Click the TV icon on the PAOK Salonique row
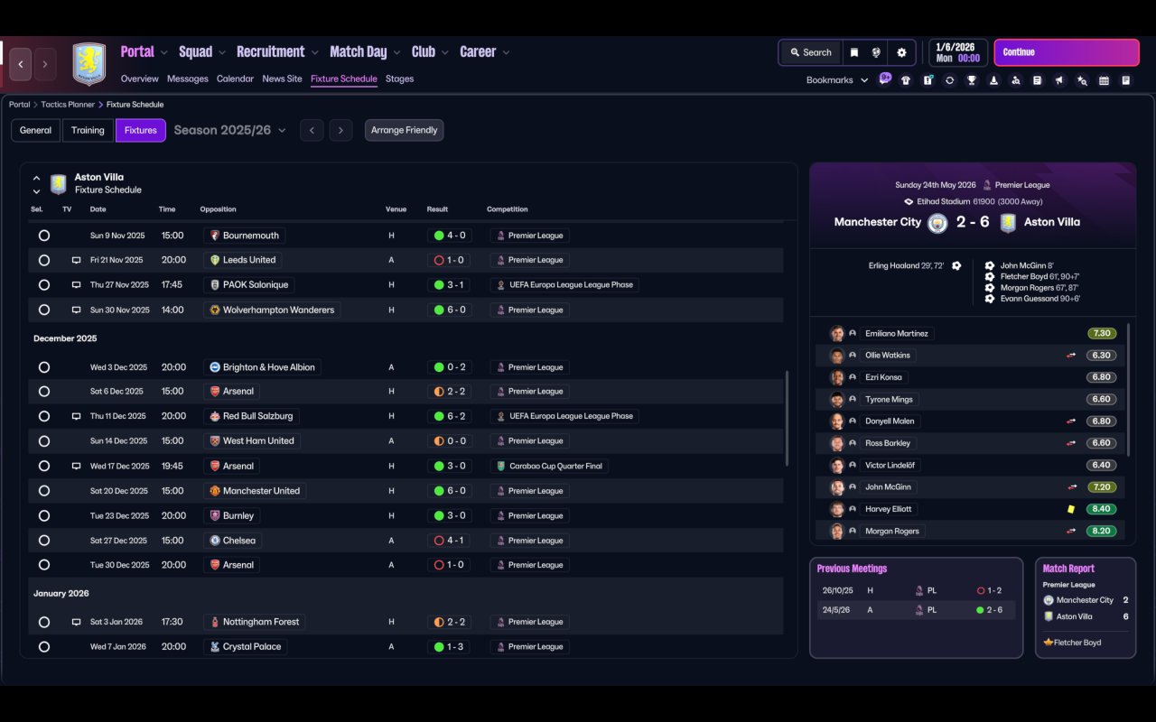1156x722 pixels. tap(77, 285)
